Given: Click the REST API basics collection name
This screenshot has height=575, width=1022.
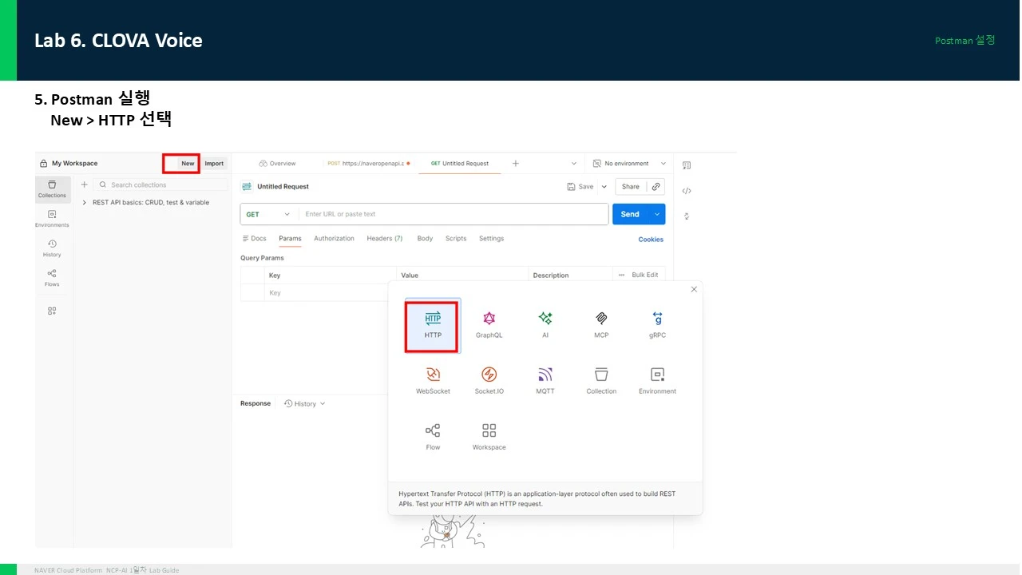Looking at the screenshot, I should pos(151,203).
